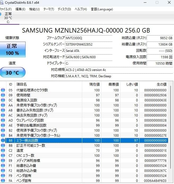Screen dimensions: 174x184
Task: Click the power on count value 1598 回
Action: pos(160,57)
